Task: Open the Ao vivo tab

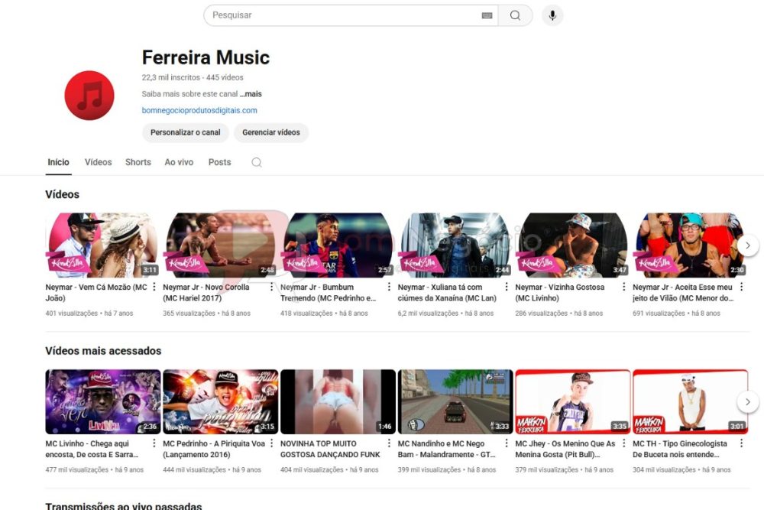Action: click(x=179, y=162)
